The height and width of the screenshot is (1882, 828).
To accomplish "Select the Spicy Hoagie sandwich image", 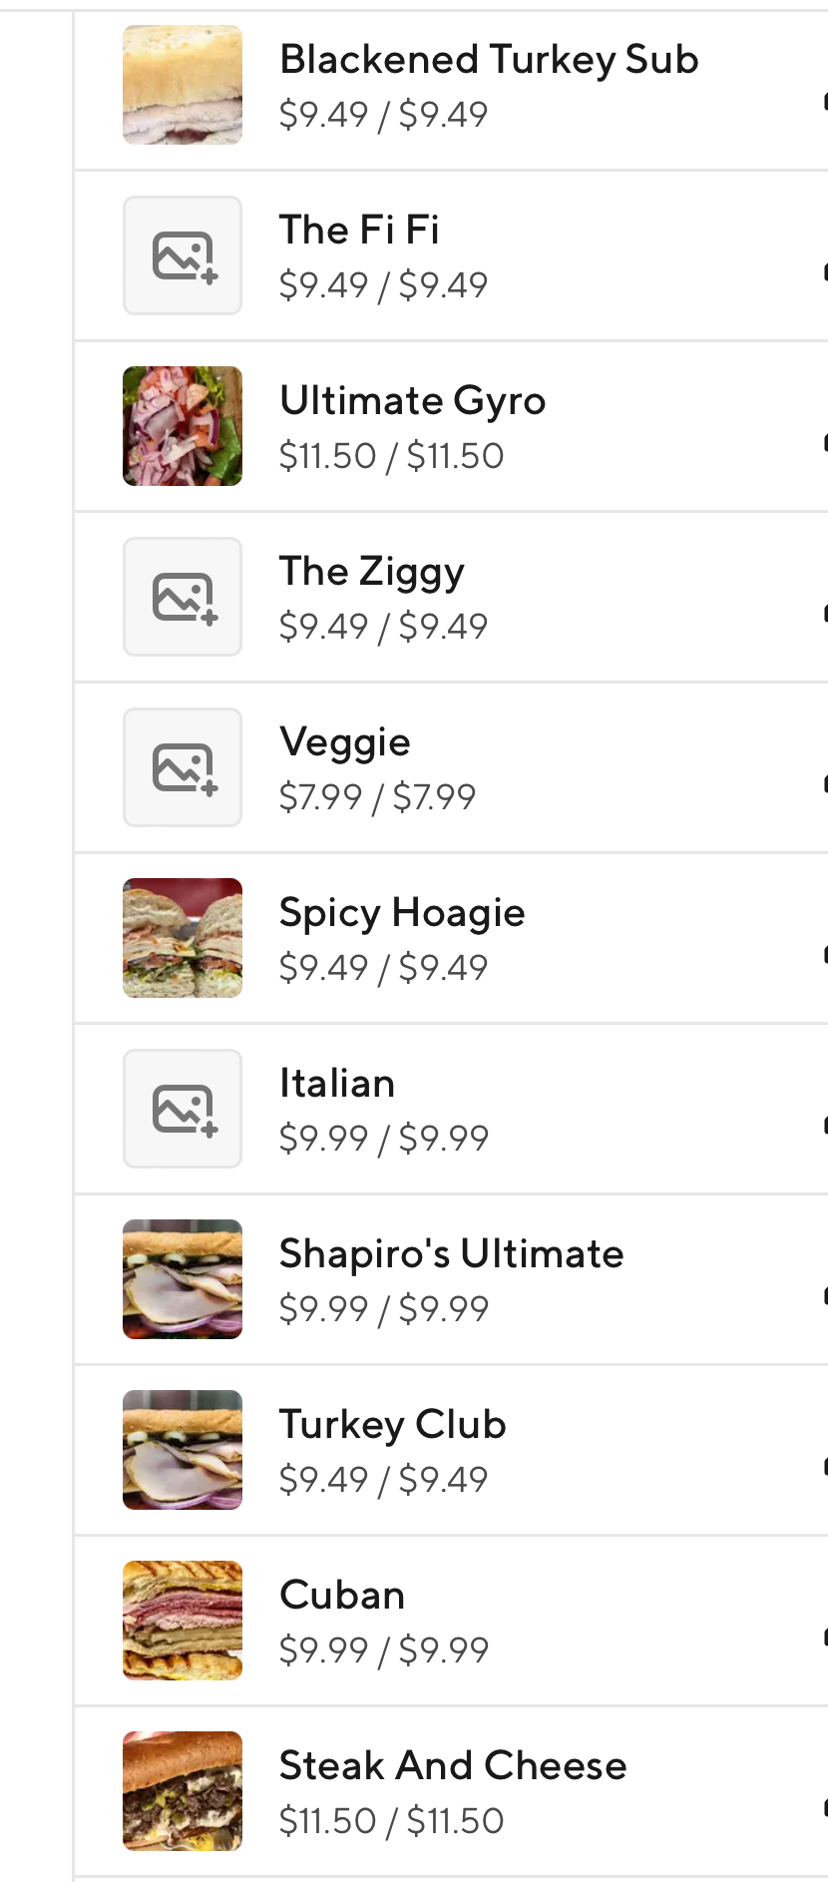I will coord(183,938).
